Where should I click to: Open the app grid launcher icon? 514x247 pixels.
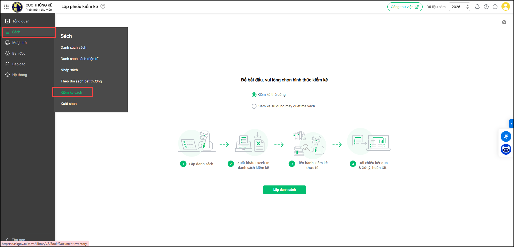coord(6,7)
